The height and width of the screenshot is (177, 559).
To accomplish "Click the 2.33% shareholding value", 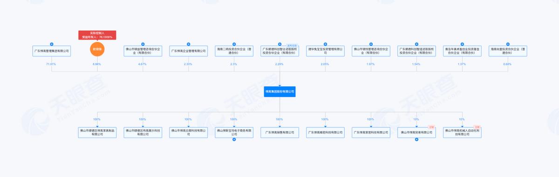I will pos(188,64).
